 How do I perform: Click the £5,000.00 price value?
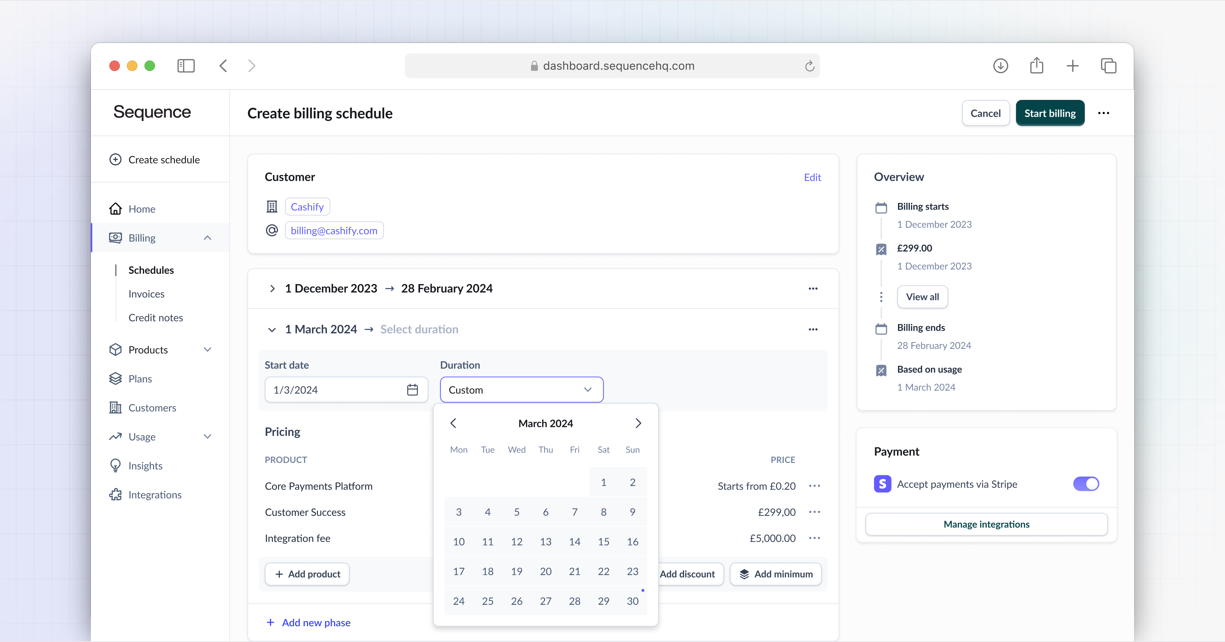(x=772, y=538)
